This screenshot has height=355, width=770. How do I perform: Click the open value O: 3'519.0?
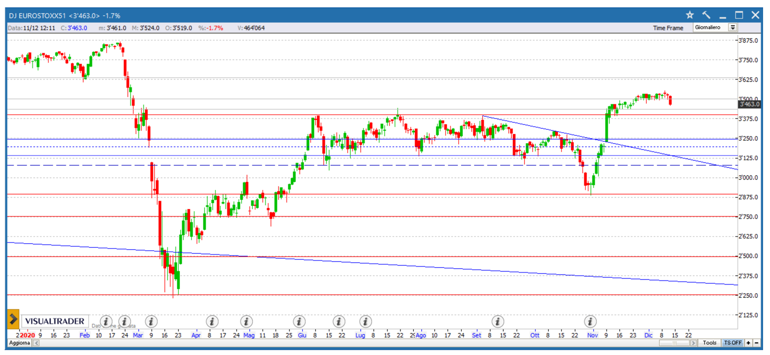179,28
